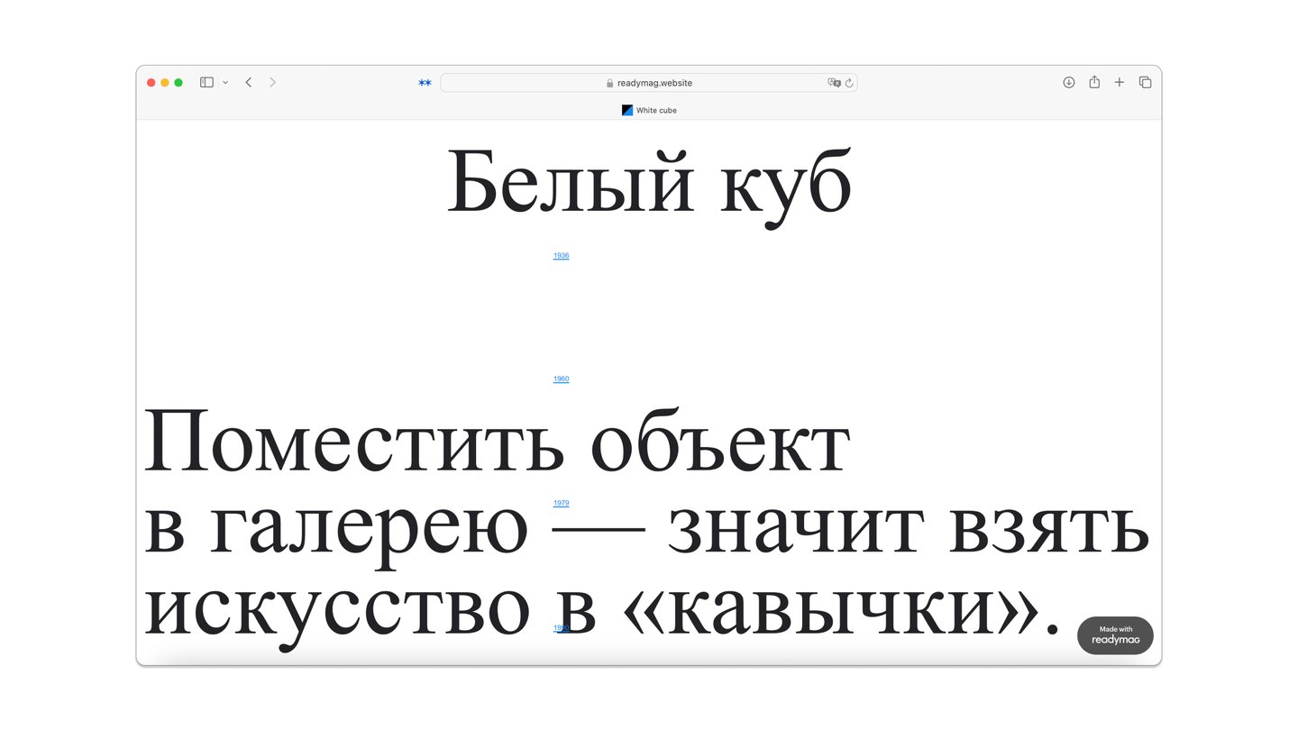Screen dimensions: 1298x730
Task: Open the Made with readymag badge
Action: tap(1115, 635)
